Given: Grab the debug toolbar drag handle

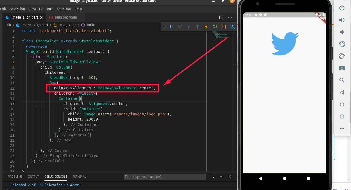Looking at the screenshot, I should (165, 27).
